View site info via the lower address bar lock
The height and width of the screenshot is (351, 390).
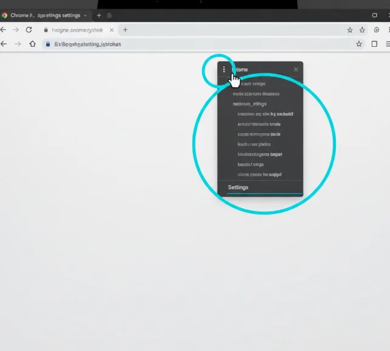(x=48, y=44)
